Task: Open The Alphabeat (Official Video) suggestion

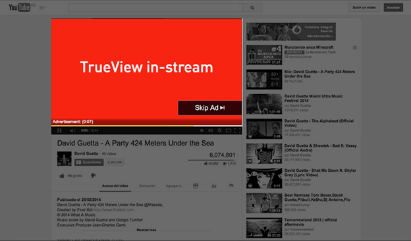Action: coord(319,123)
